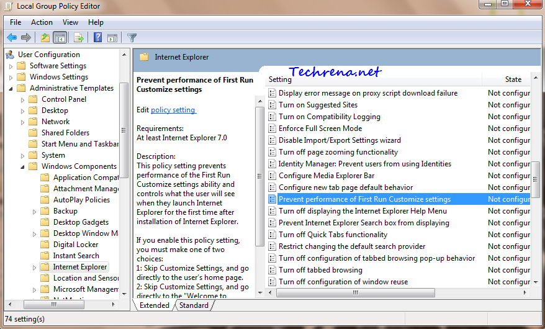
Task: Open the Action menu
Action: 42,22
